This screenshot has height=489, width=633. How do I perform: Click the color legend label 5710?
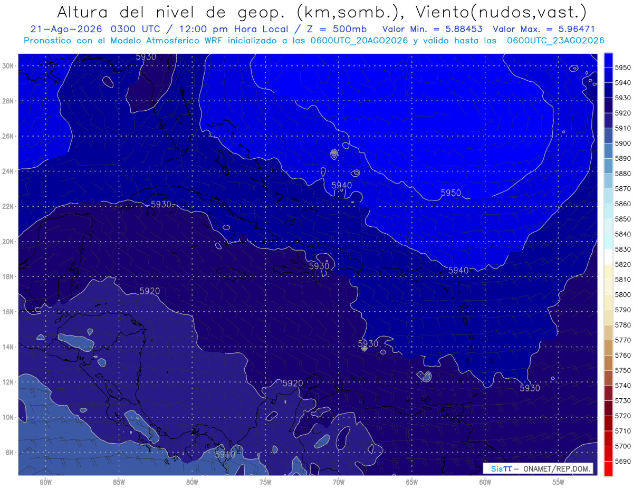623,431
